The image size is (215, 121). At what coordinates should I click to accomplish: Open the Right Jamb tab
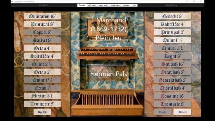point(103,5)
